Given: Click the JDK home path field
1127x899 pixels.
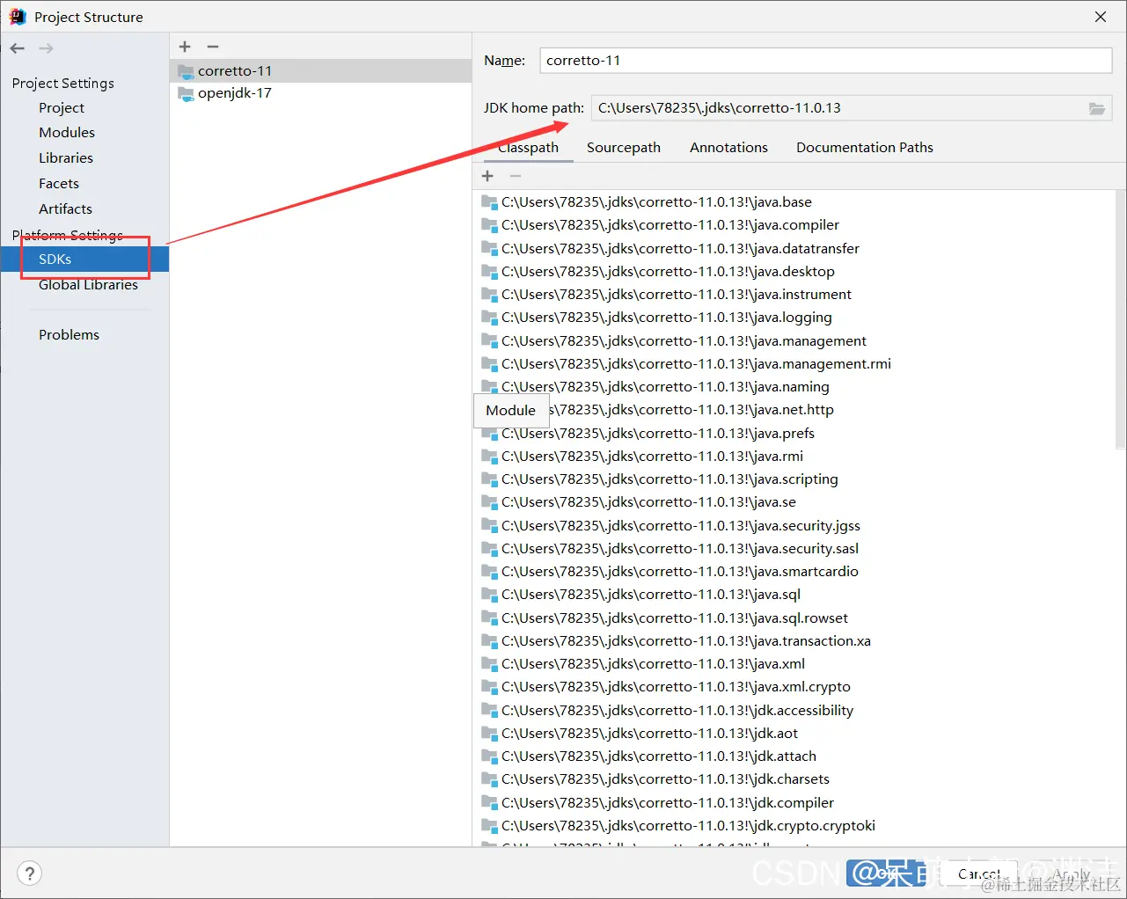Looking at the screenshot, I should 839,108.
